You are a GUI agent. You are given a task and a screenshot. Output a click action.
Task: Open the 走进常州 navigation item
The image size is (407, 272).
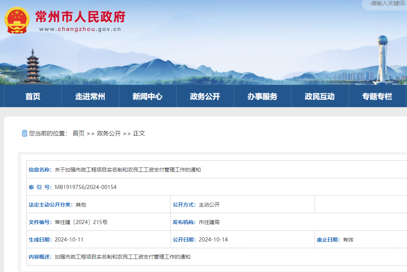point(90,96)
